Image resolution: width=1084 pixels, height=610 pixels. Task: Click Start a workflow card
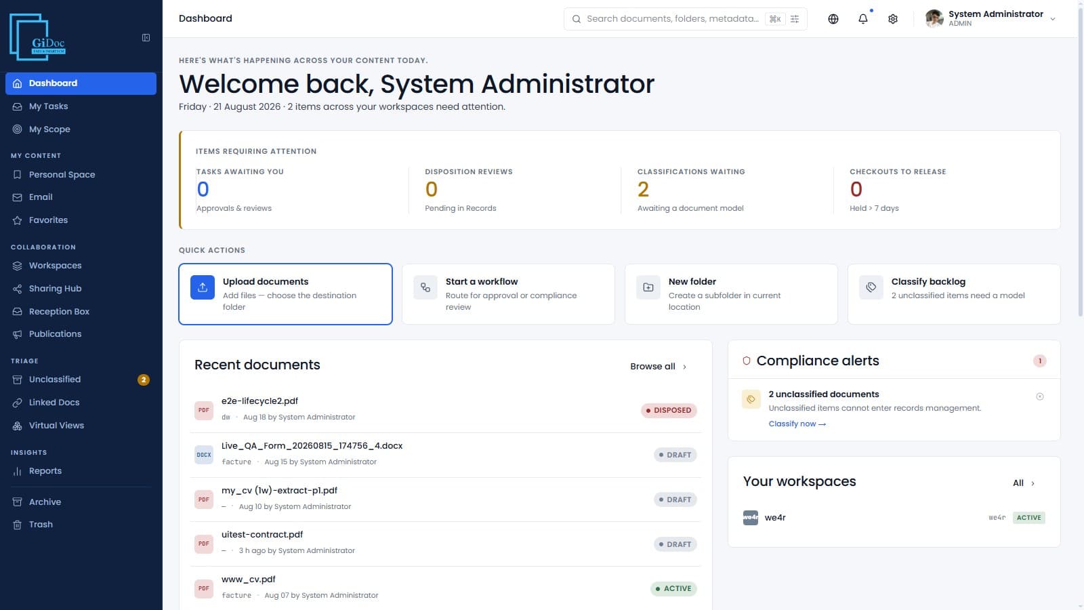[x=508, y=294]
